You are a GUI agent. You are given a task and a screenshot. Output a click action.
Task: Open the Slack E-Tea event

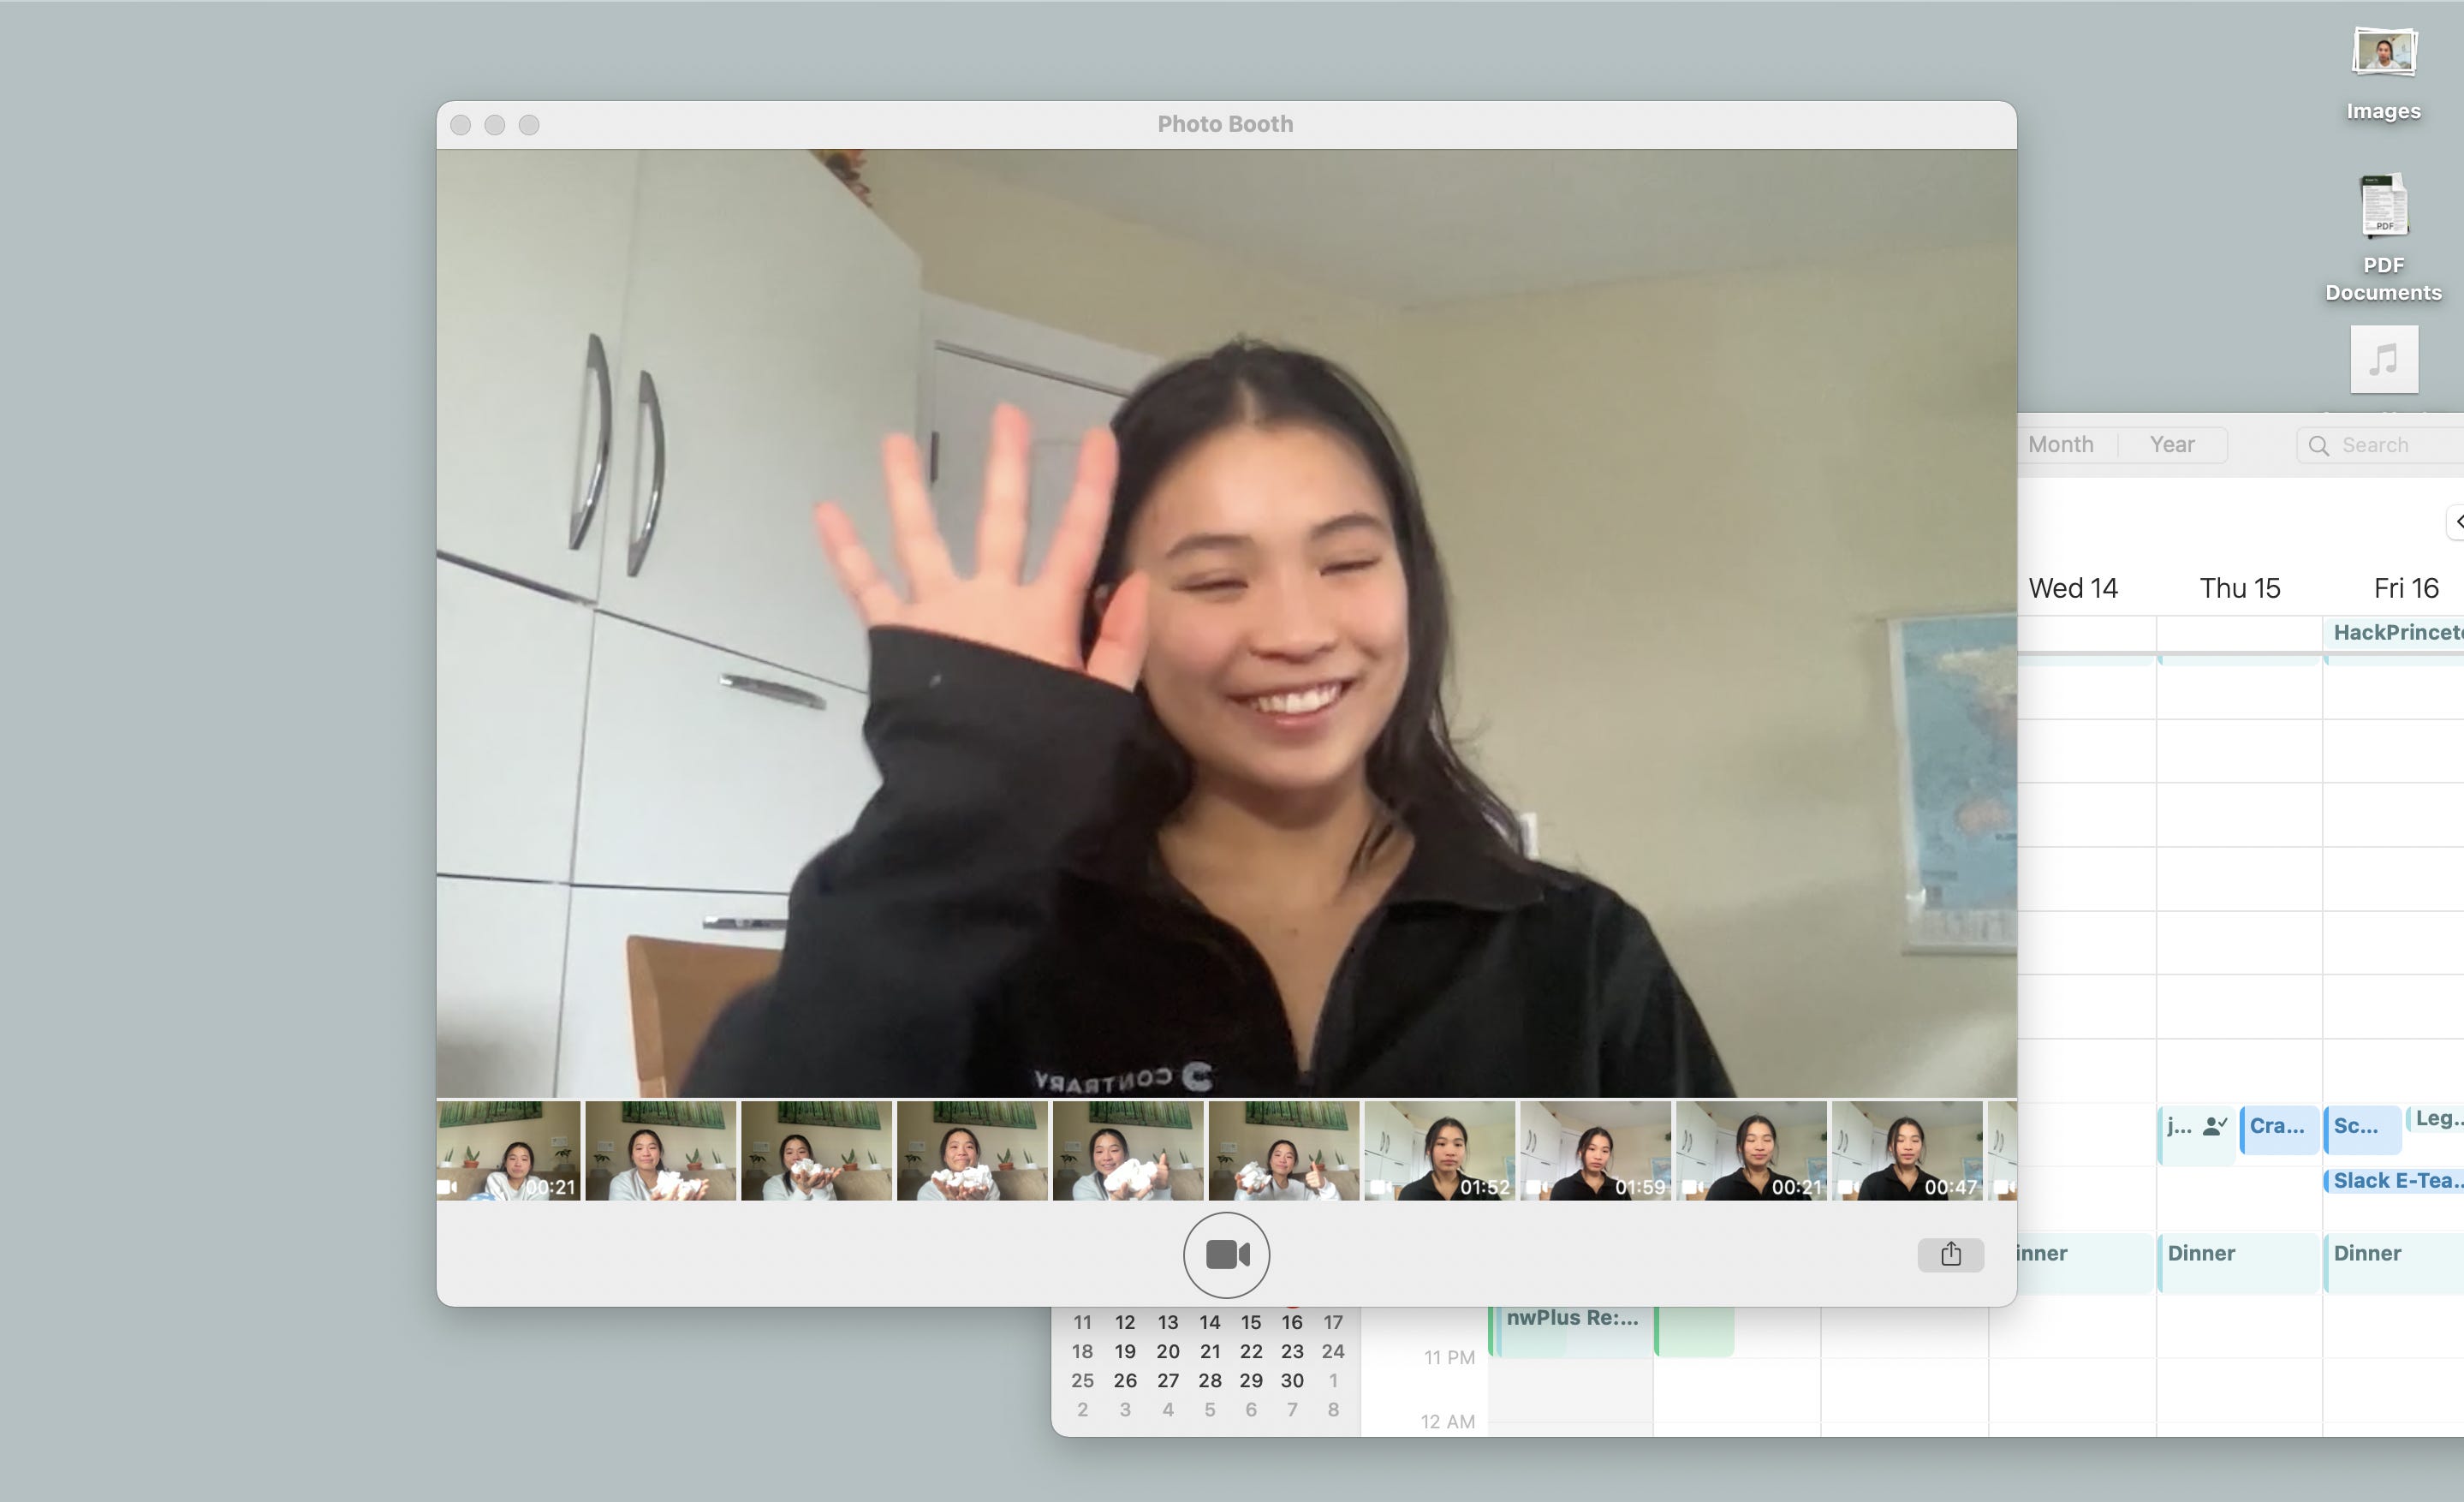(2394, 1180)
